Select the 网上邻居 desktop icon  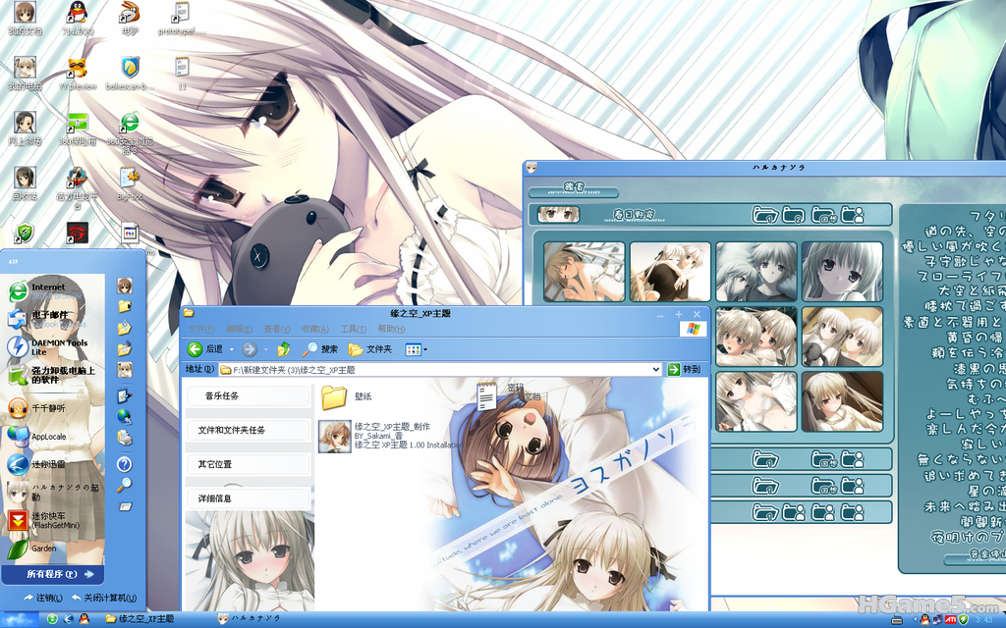(25, 129)
